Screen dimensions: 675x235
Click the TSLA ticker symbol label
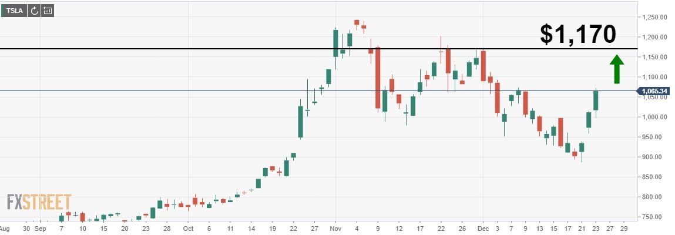[14, 11]
